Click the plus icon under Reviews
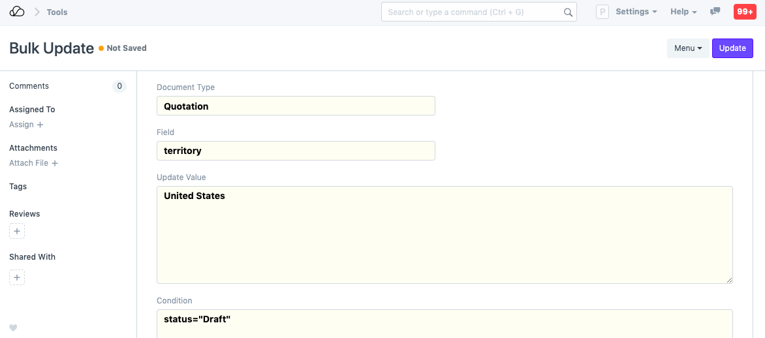The image size is (765, 338). (17, 231)
